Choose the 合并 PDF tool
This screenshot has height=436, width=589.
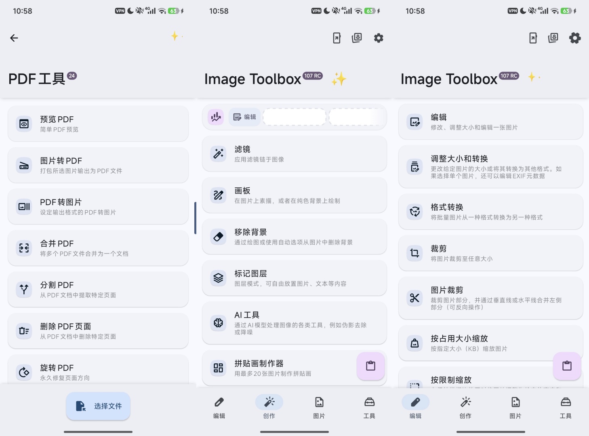click(x=98, y=248)
